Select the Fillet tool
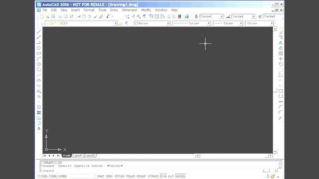The image size is (319, 179). 281,113
